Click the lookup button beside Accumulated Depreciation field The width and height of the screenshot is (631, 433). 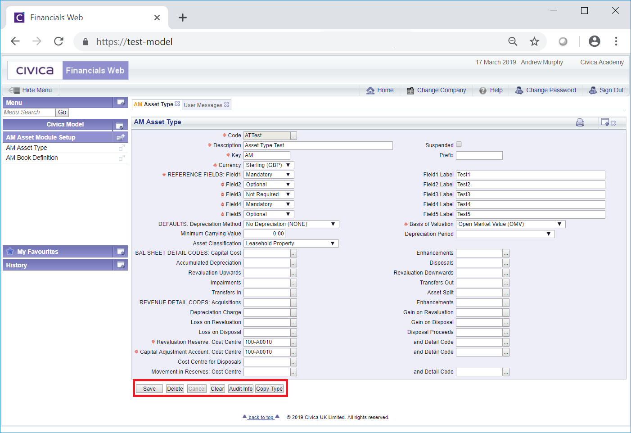(293, 263)
